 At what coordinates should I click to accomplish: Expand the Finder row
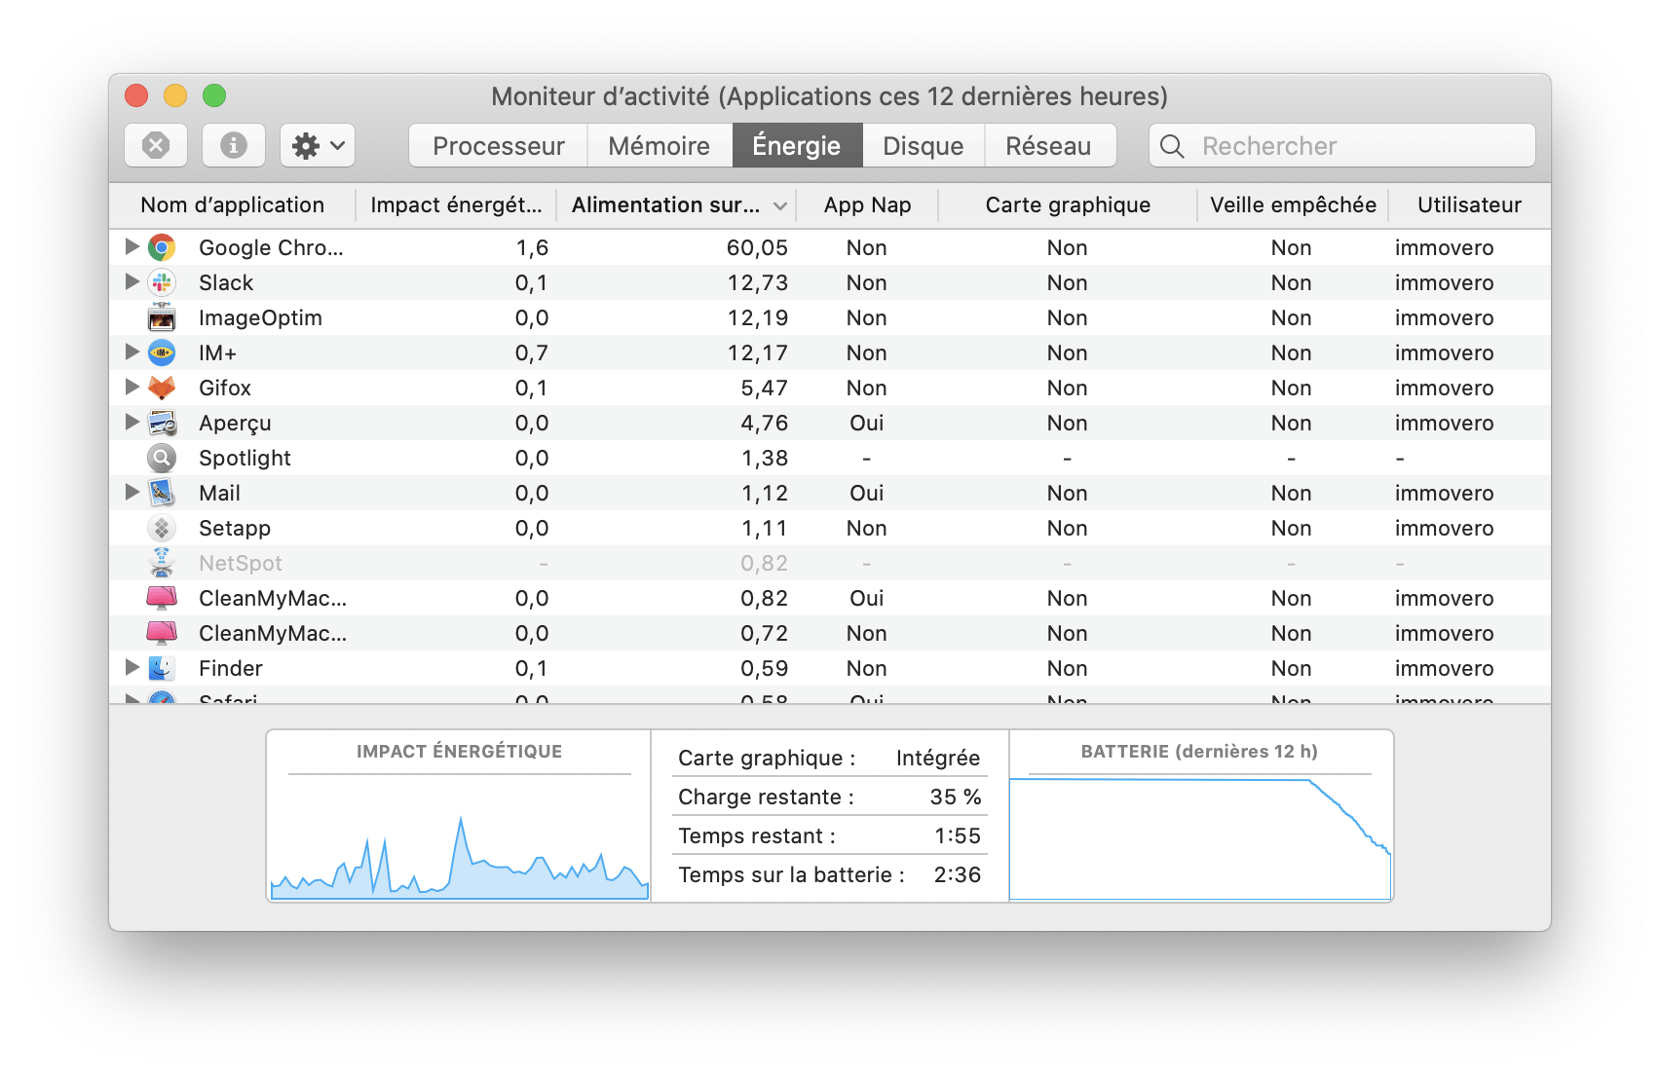(132, 668)
